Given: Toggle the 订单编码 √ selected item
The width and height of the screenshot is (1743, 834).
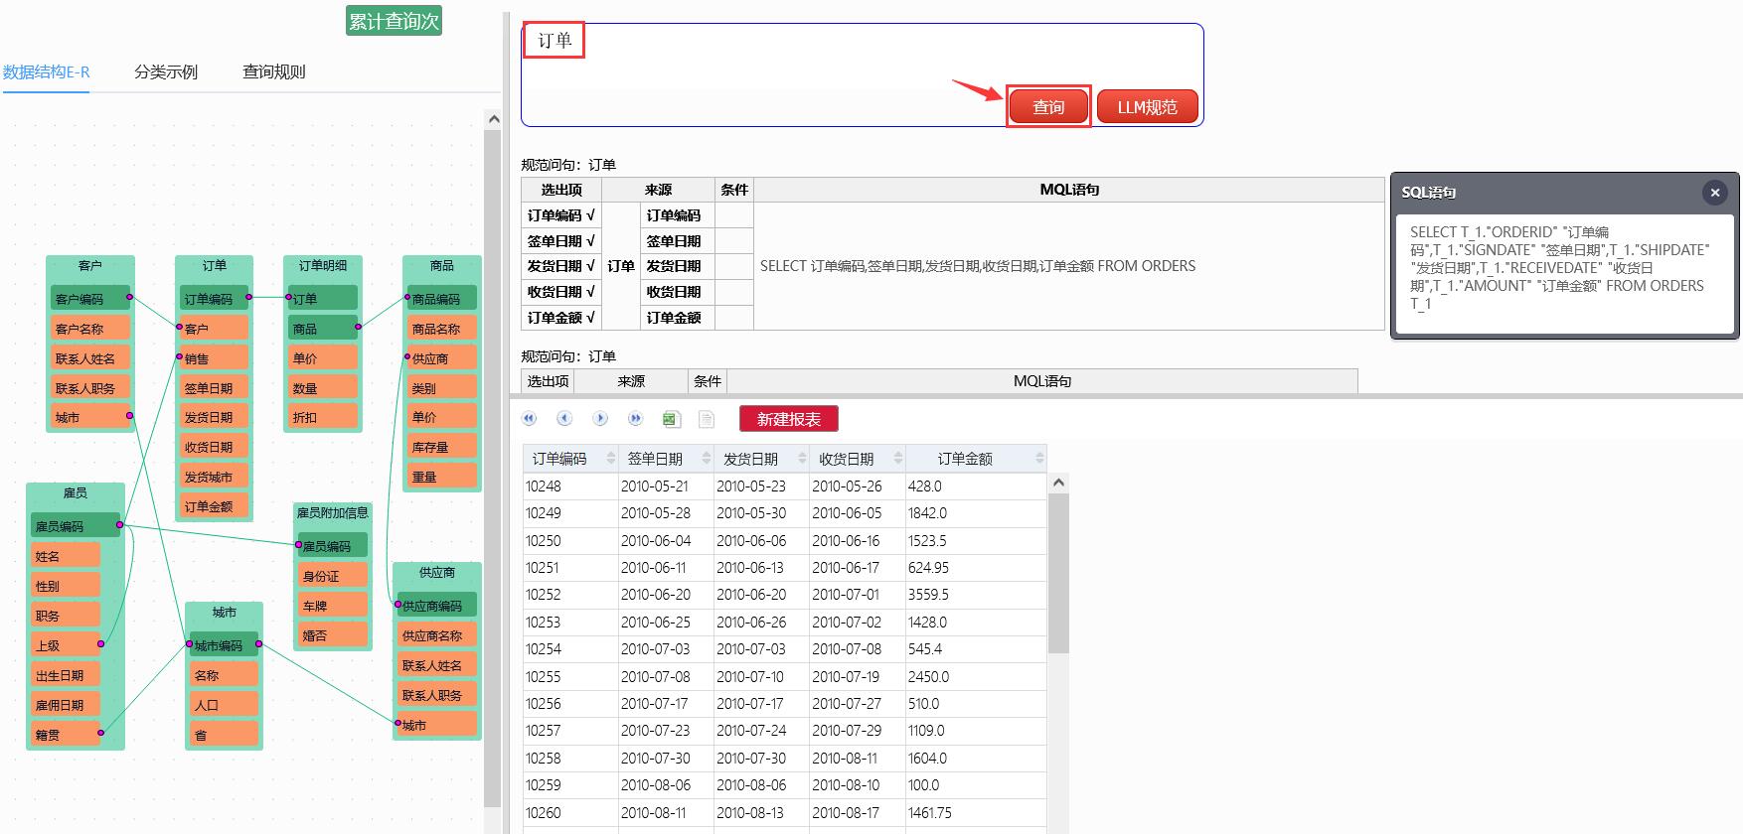Looking at the screenshot, I should (x=561, y=215).
